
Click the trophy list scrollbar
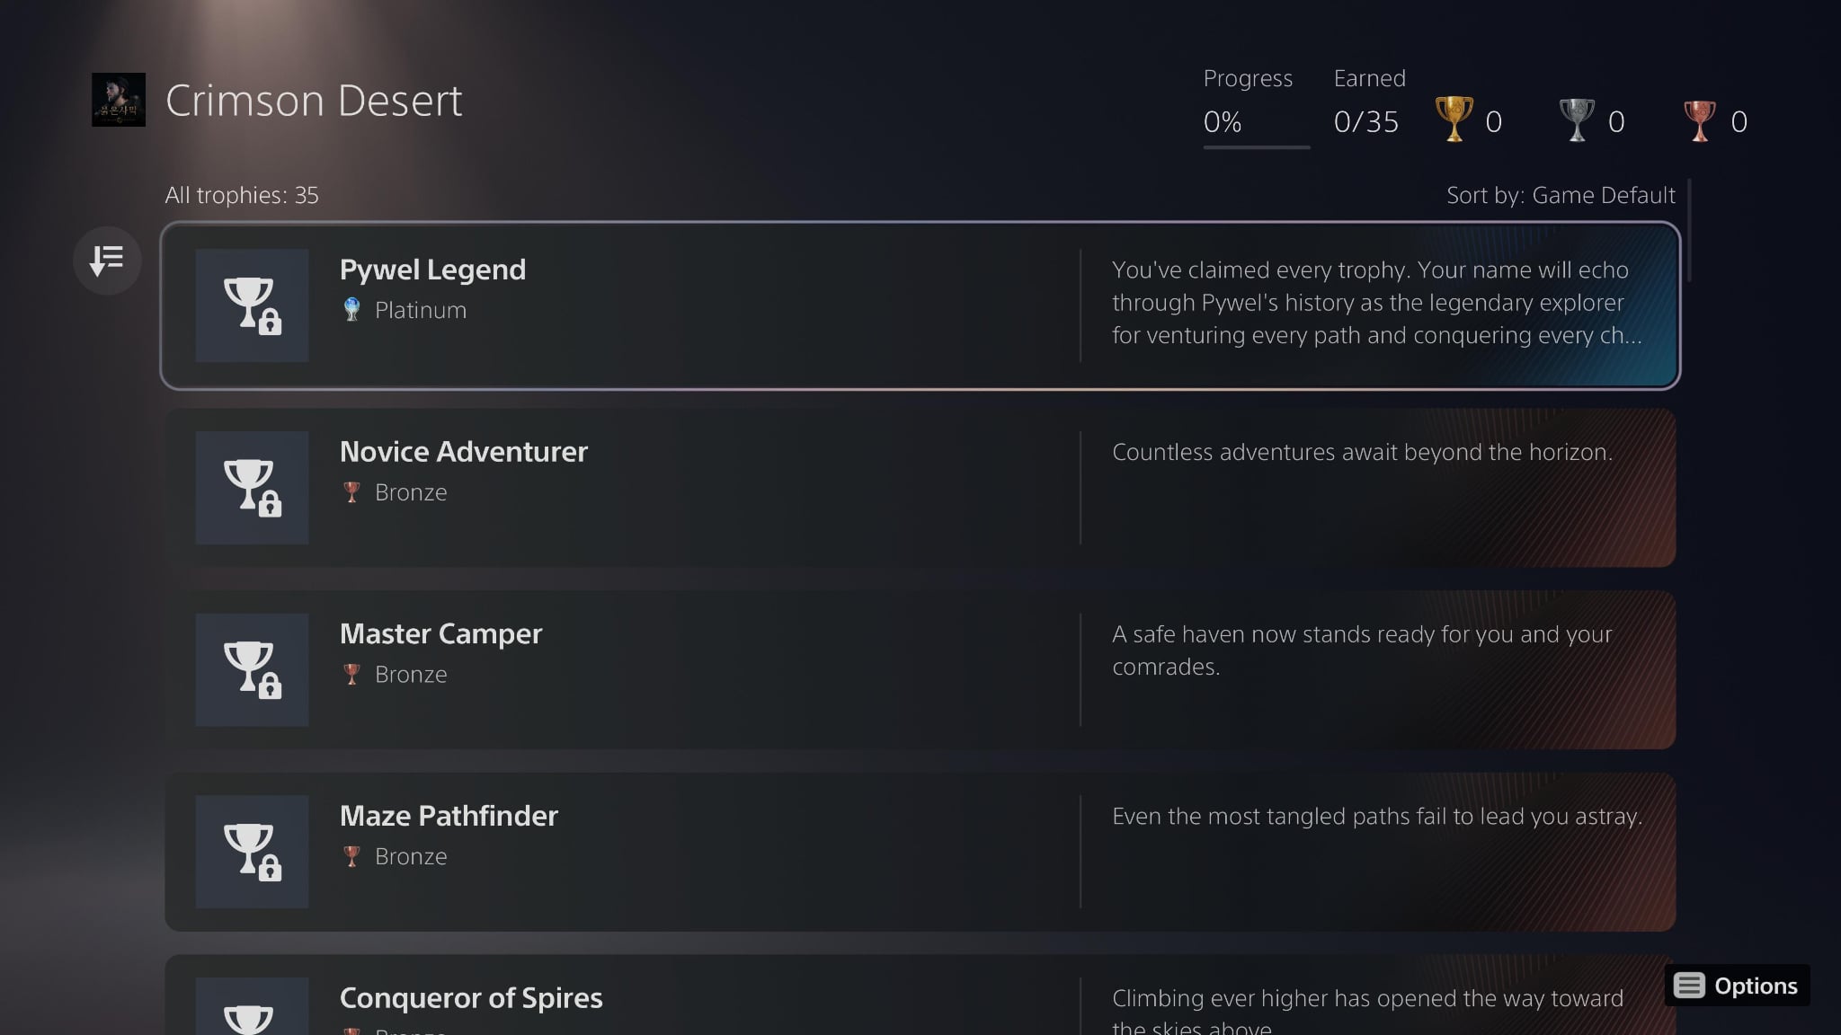[x=1689, y=232]
